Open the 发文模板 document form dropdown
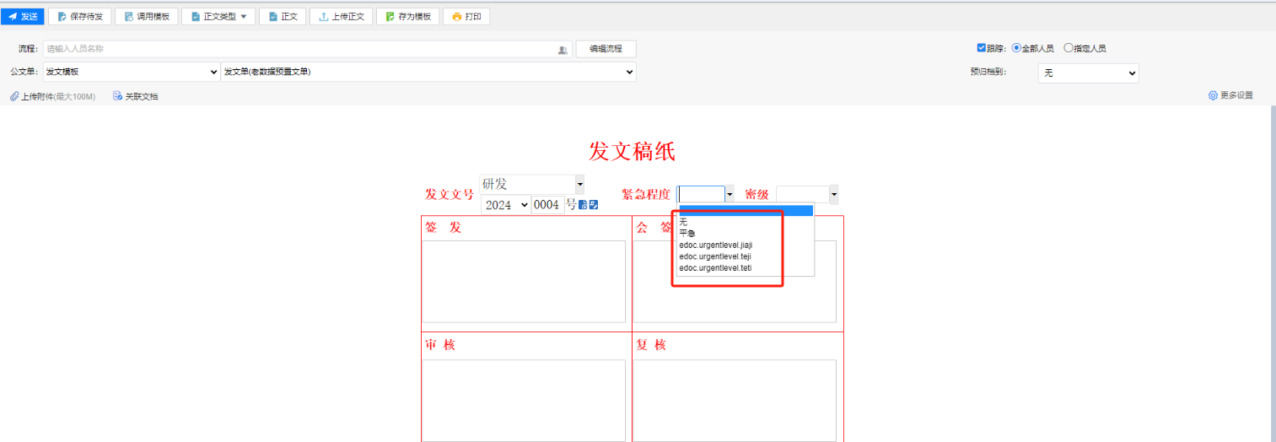 pyautogui.click(x=131, y=72)
